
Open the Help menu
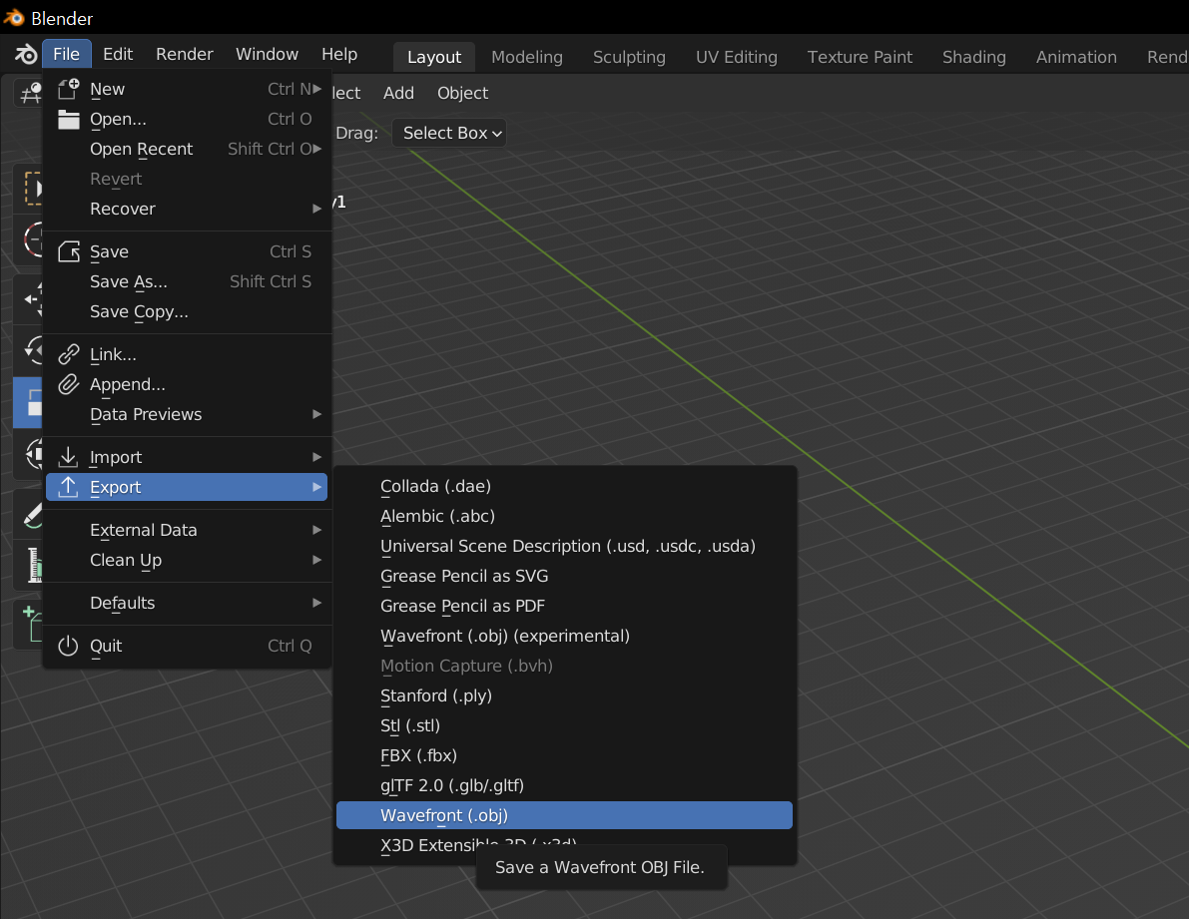(x=339, y=55)
